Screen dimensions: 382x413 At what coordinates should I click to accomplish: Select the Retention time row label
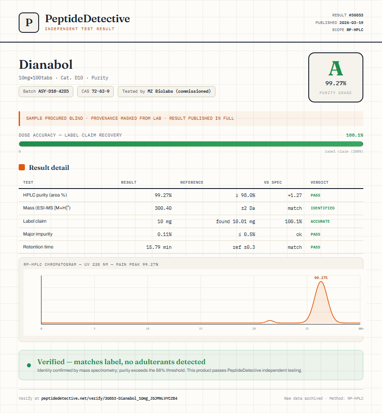[x=38, y=247]
